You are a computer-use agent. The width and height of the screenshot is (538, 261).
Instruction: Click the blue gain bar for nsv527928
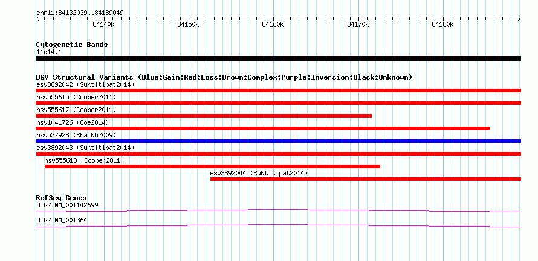pos(278,141)
